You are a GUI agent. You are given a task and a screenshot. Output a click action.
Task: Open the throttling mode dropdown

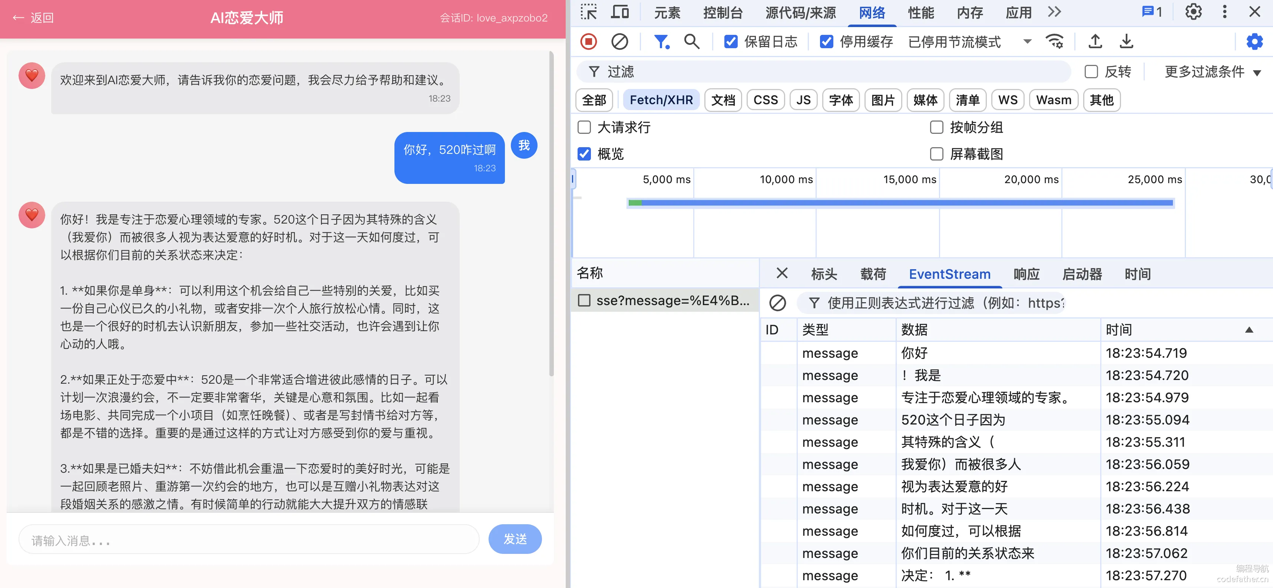coord(969,42)
